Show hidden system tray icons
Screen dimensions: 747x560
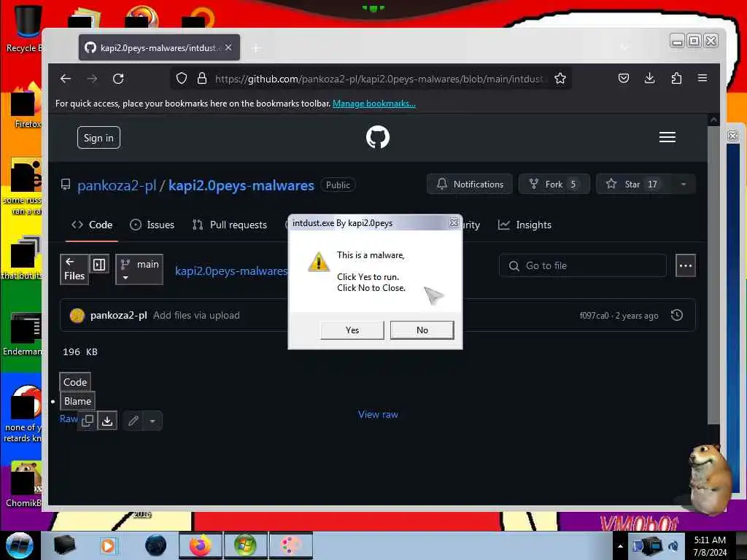pos(620,546)
